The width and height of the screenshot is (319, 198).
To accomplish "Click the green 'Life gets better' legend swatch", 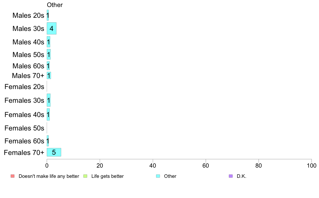I will 85,176.
